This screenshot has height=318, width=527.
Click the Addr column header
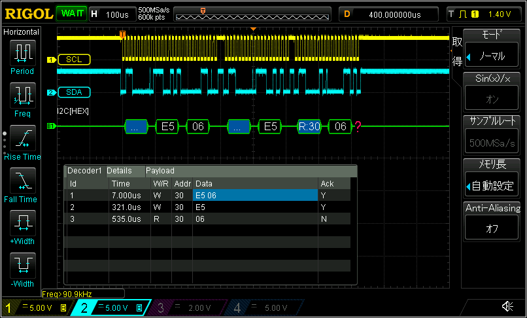coord(182,184)
